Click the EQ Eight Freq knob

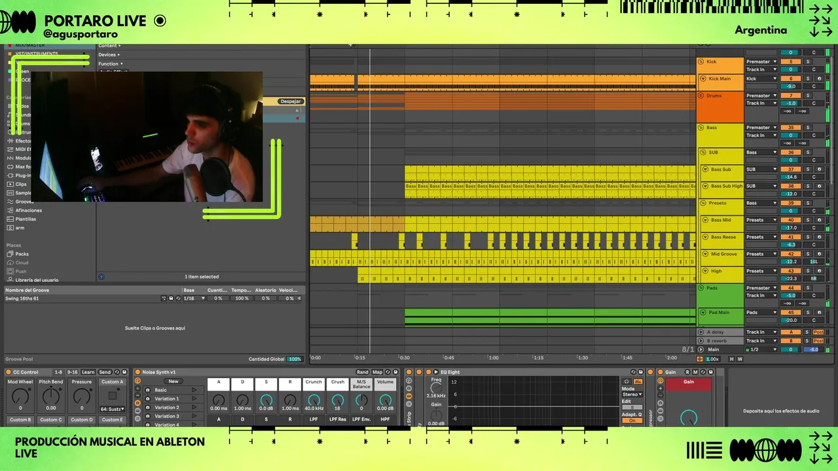436,389
